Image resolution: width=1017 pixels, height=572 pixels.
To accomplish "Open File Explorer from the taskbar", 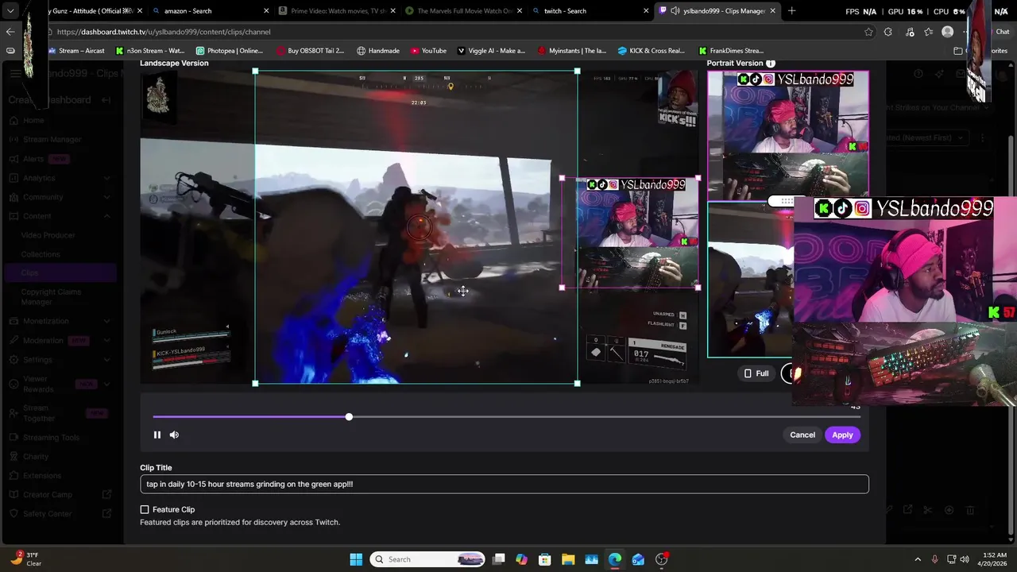I will 568,559.
